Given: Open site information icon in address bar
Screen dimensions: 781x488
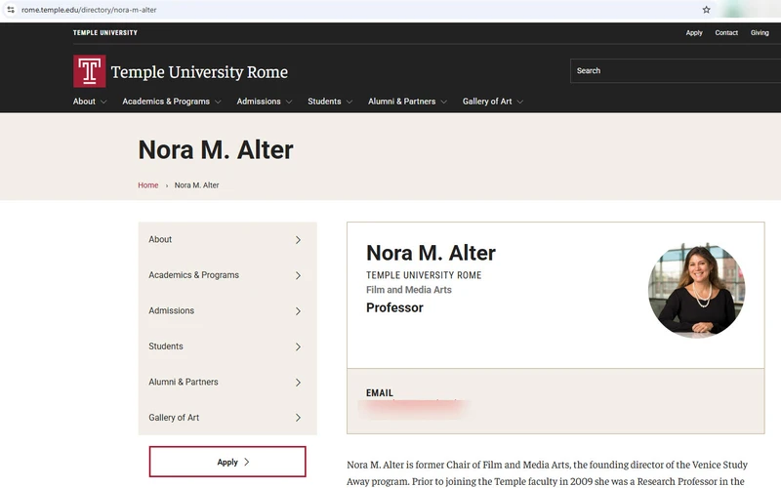Looking at the screenshot, I should 11,10.
